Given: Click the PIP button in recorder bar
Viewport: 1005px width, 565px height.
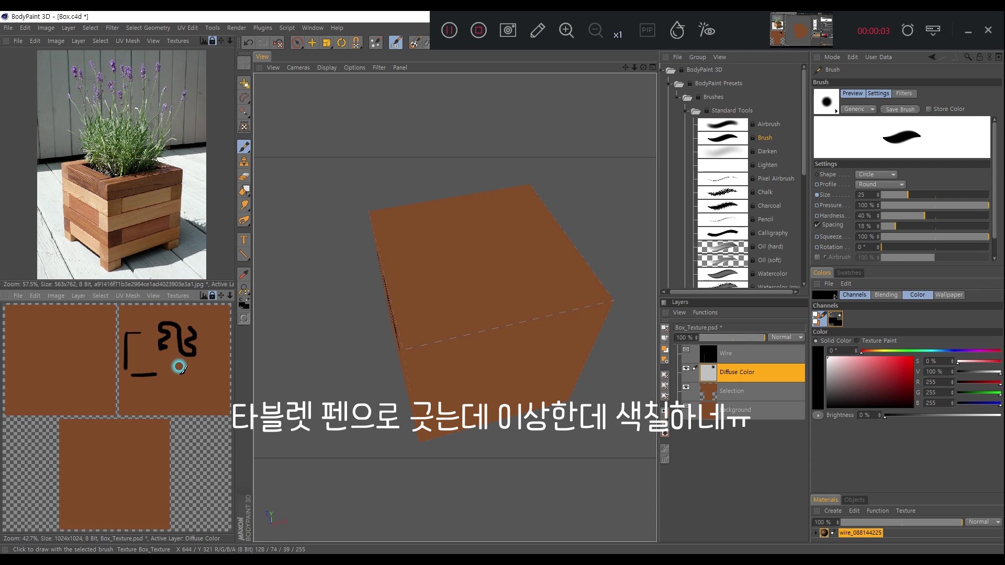Looking at the screenshot, I should 647,30.
